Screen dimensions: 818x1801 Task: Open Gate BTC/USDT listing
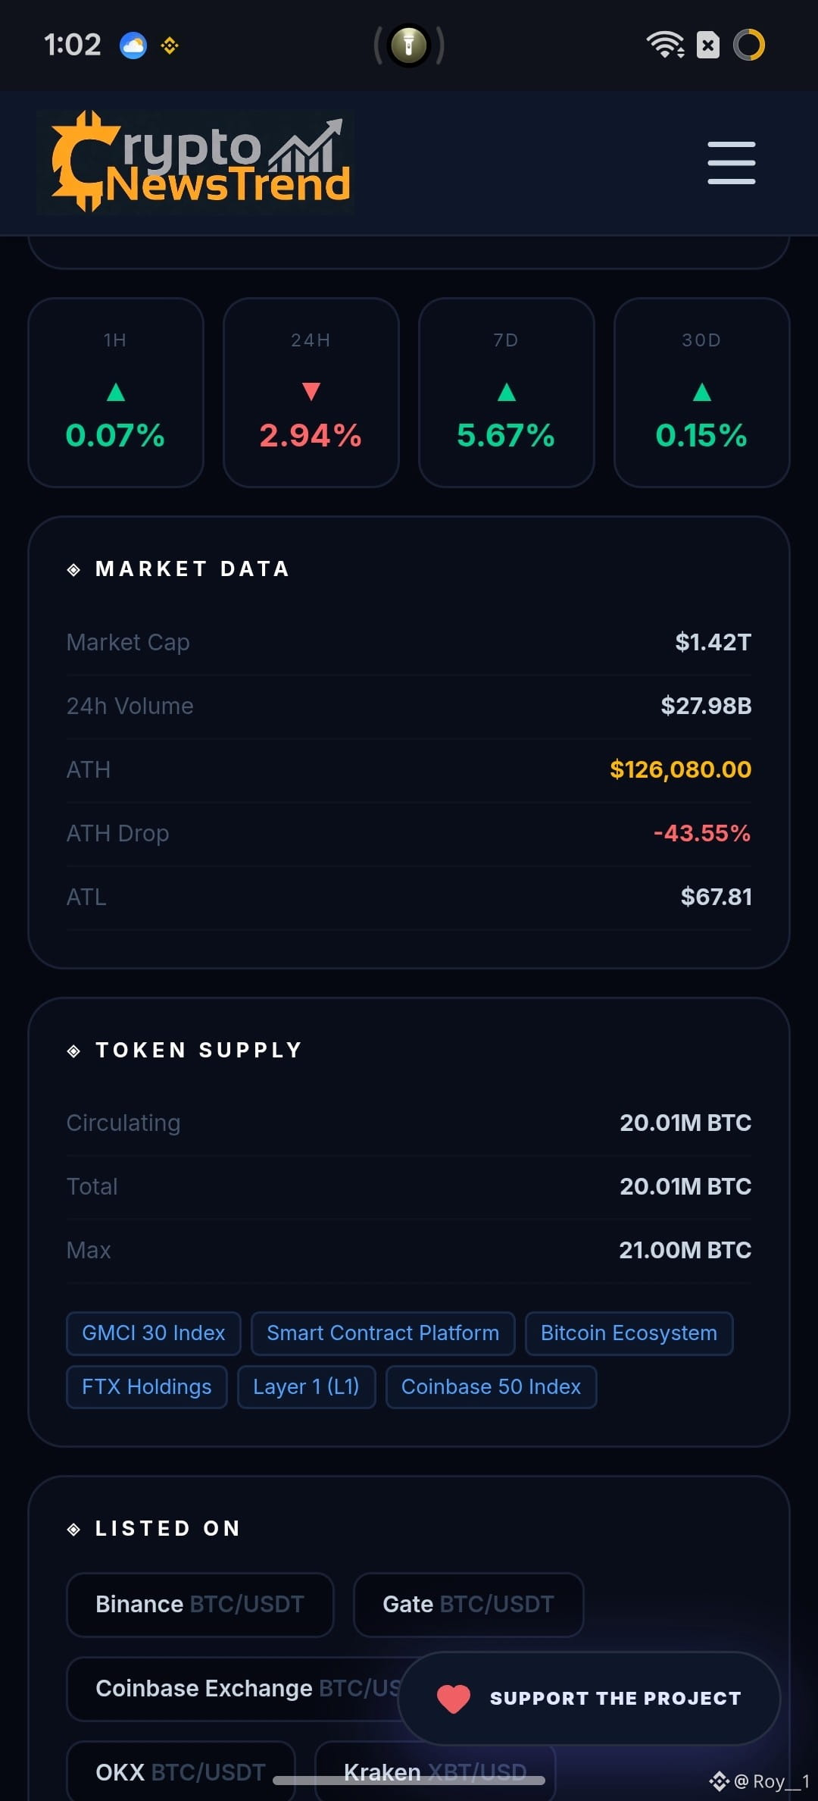point(468,1605)
